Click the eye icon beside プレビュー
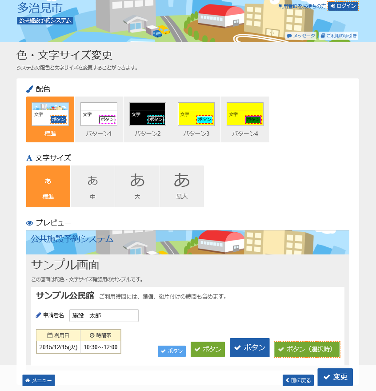The image size is (376, 391). (29, 223)
